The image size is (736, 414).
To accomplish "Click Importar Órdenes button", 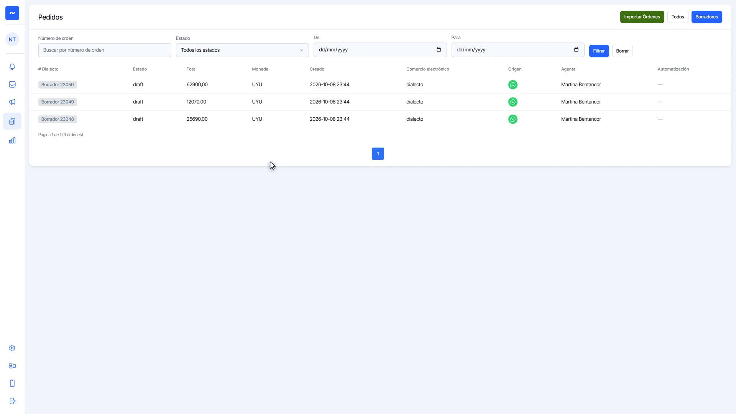I will click(642, 17).
